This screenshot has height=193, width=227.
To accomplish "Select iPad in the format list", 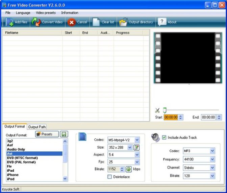I will (34, 171).
